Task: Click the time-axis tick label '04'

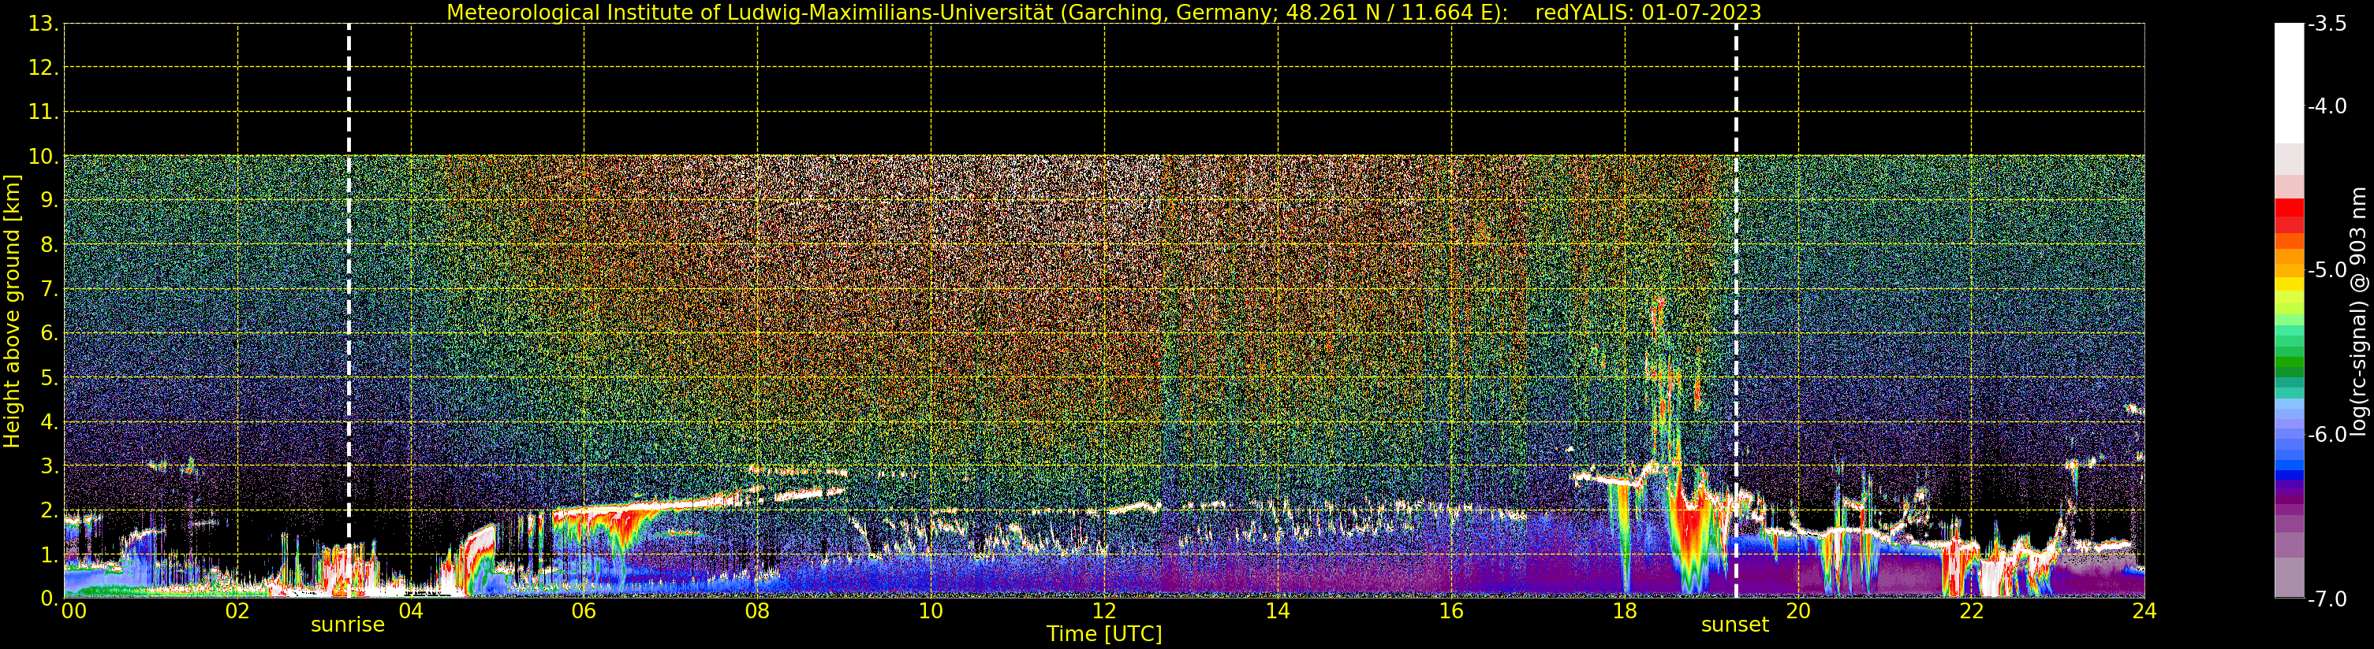Action: click(x=410, y=611)
